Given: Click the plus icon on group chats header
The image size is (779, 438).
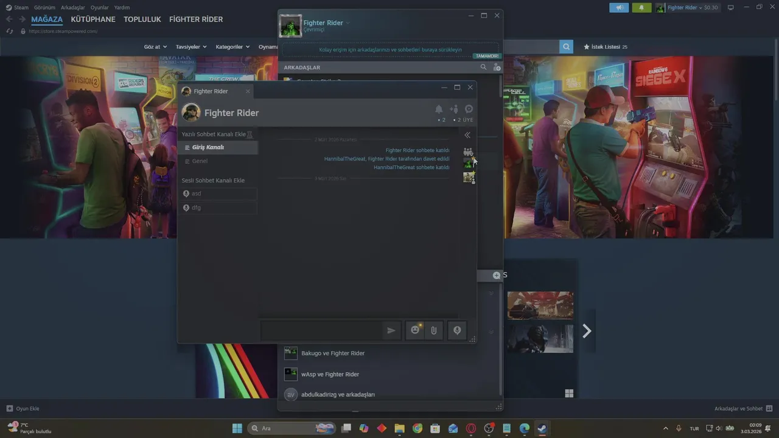Looking at the screenshot, I should pos(497,276).
